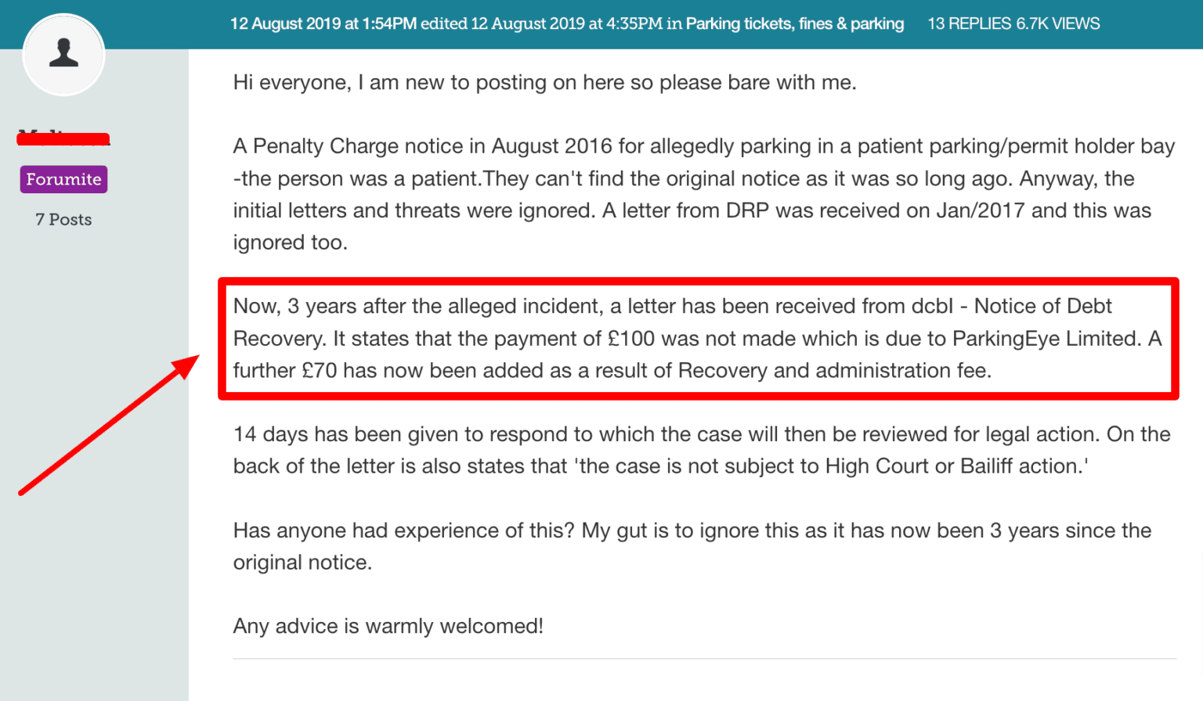The height and width of the screenshot is (701, 1203).
Task: Open the "7 Posts" count link
Action: [x=63, y=219]
